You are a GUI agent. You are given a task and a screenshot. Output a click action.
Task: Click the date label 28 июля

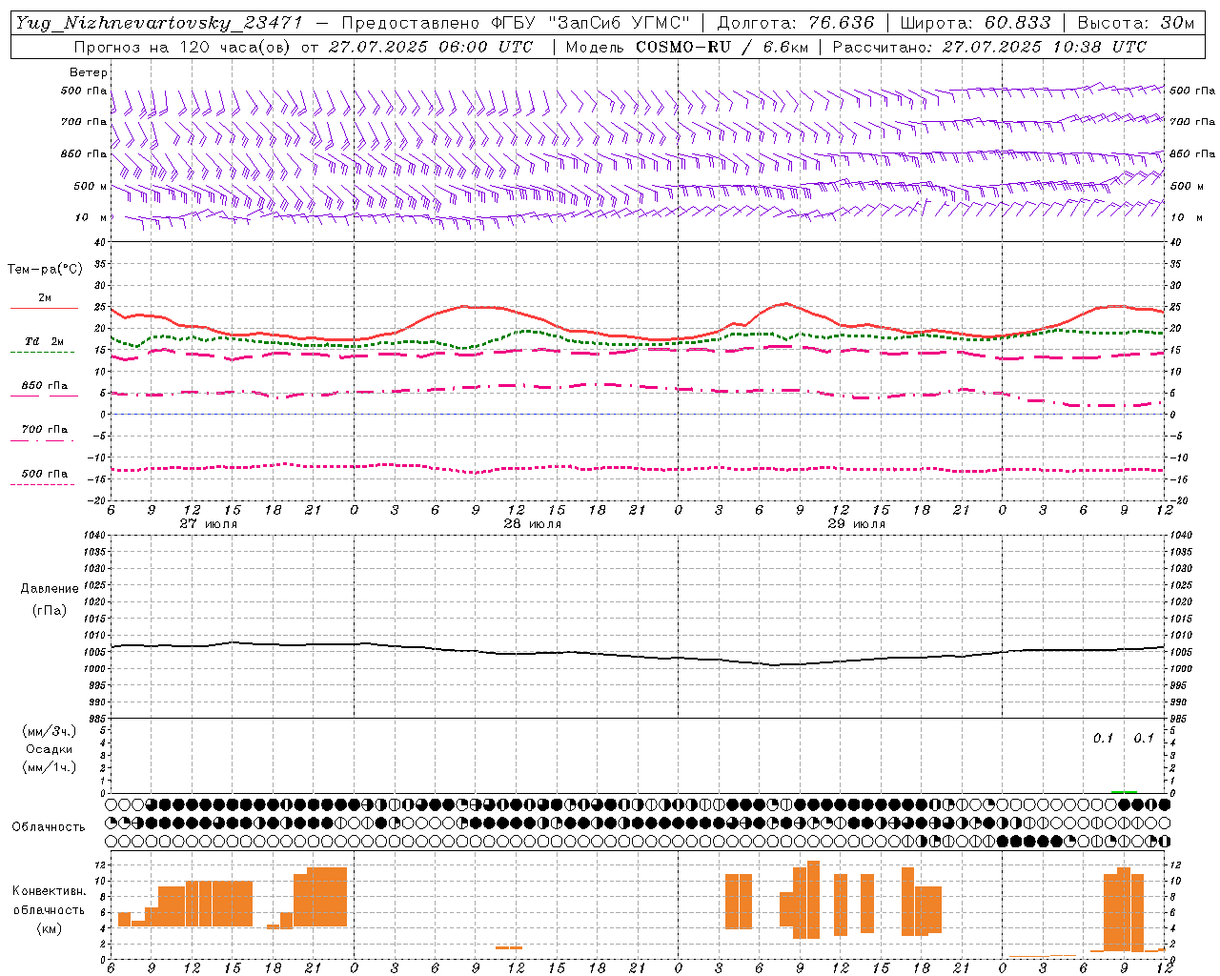[x=533, y=524]
